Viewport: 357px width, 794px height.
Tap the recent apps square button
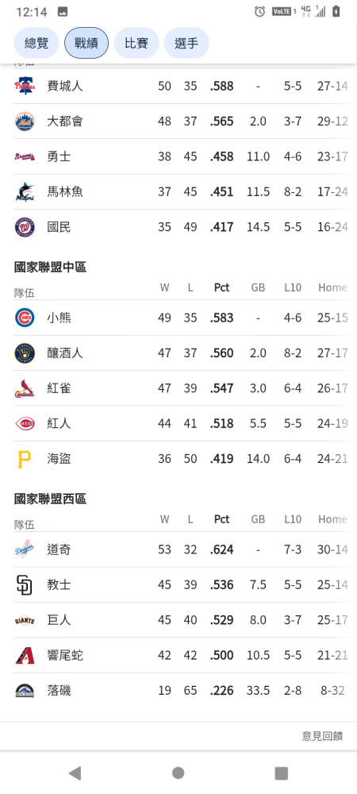click(x=281, y=773)
